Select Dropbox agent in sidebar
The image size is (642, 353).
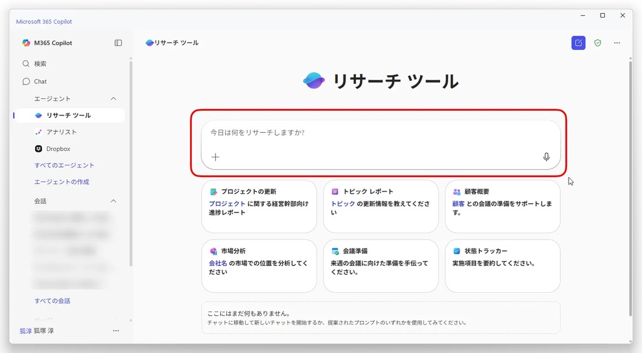pyautogui.click(x=69, y=149)
